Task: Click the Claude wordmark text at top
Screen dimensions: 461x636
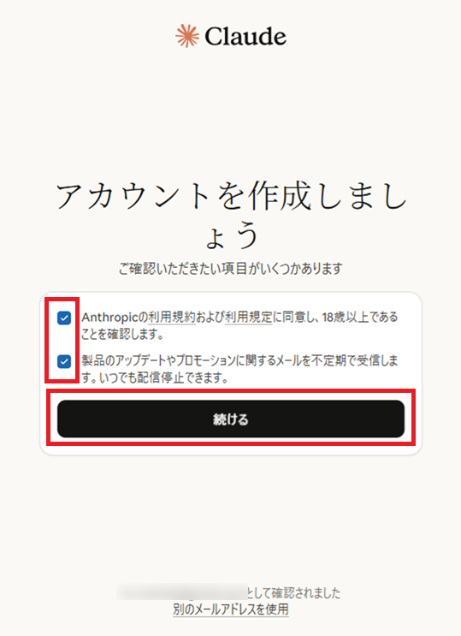Action: tap(245, 37)
